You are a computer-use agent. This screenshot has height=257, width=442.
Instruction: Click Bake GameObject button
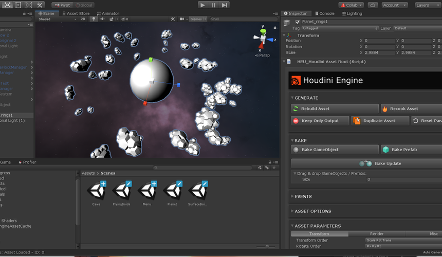[335, 150]
